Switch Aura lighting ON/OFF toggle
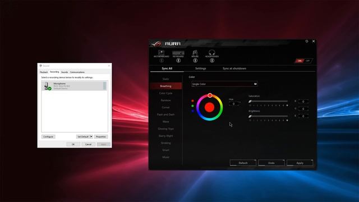This screenshot has width=359, height=202. 303,61
